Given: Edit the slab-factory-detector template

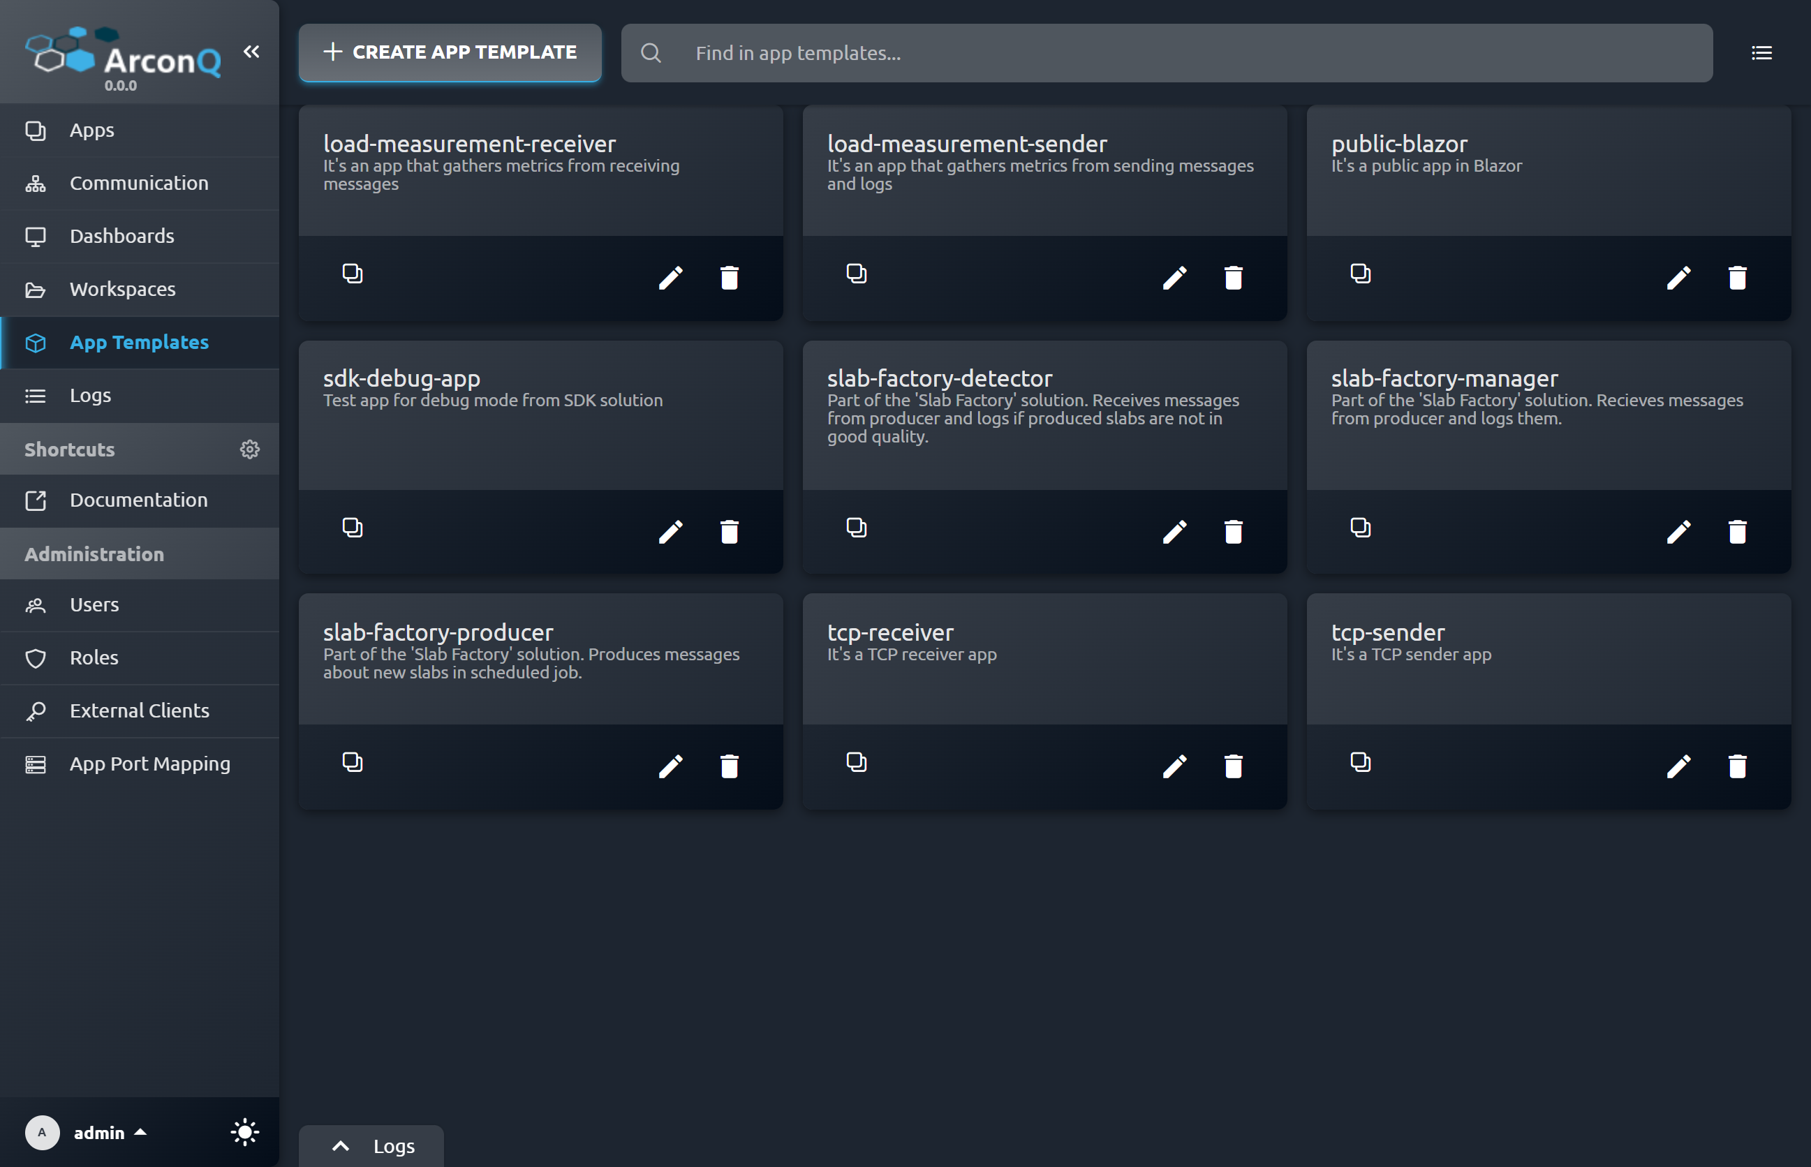Looking at the screenshot, I should 1174,532.
